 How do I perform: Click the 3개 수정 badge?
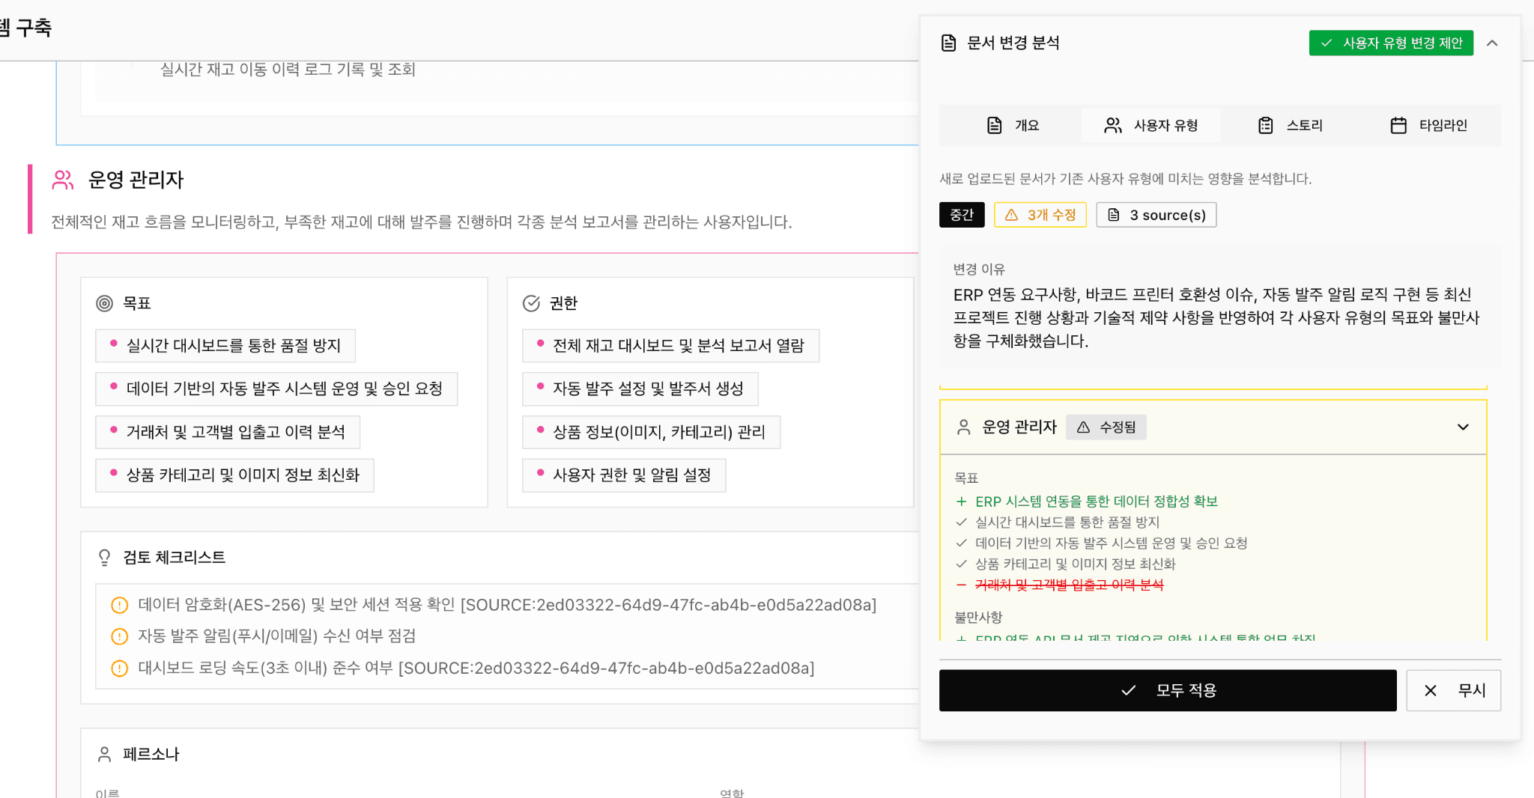pos(1040,215)
